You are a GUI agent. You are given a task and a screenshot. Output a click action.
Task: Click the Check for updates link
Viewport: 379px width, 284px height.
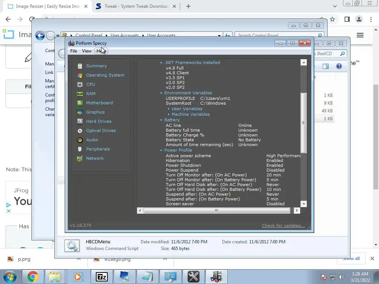pos(283,226)
